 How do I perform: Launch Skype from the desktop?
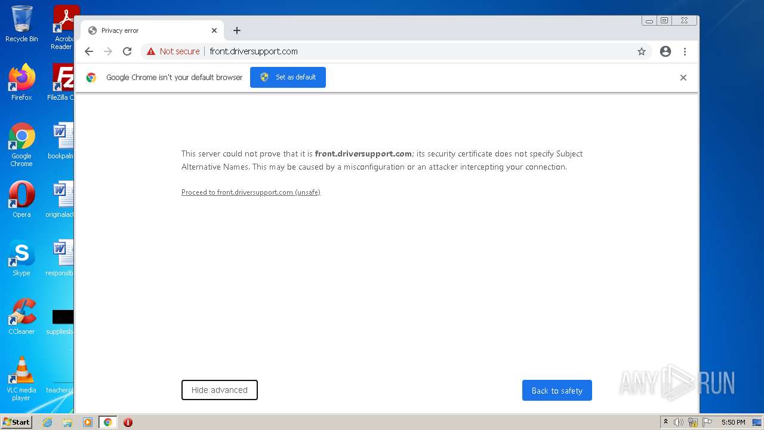[21, 258]
